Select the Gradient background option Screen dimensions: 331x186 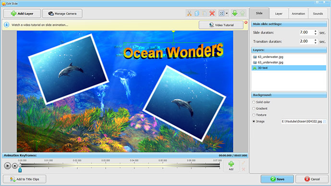point(254,108)
